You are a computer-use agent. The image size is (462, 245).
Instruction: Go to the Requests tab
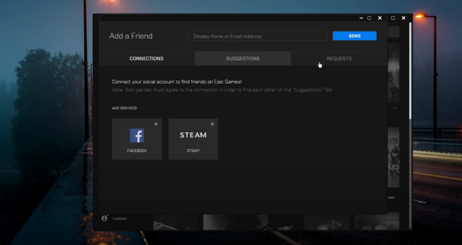339,59
